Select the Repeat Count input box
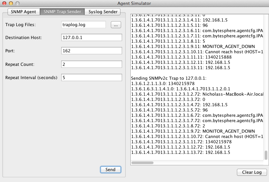 pos(92,64)
